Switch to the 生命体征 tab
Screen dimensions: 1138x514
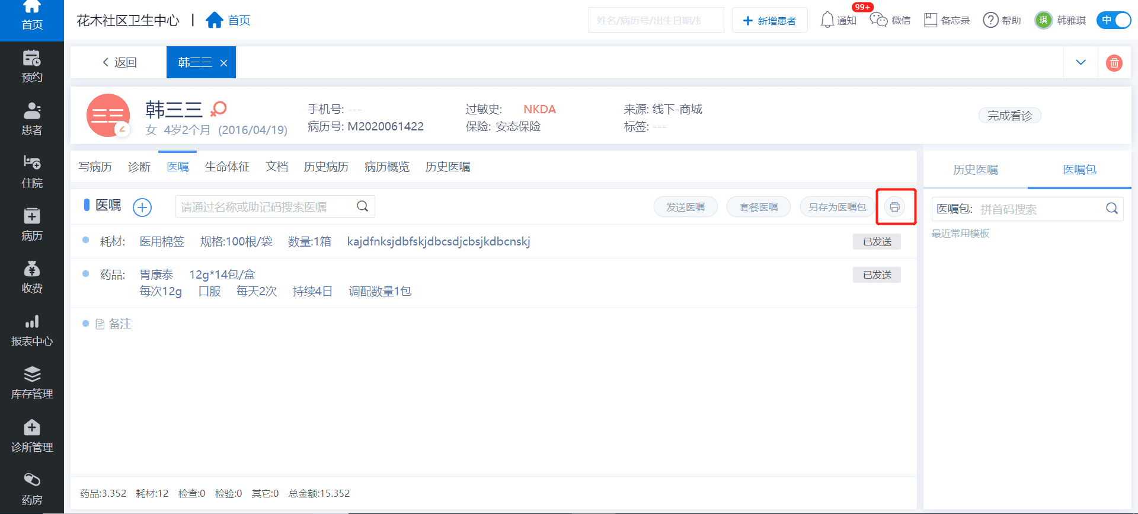[x=227, y=167]
